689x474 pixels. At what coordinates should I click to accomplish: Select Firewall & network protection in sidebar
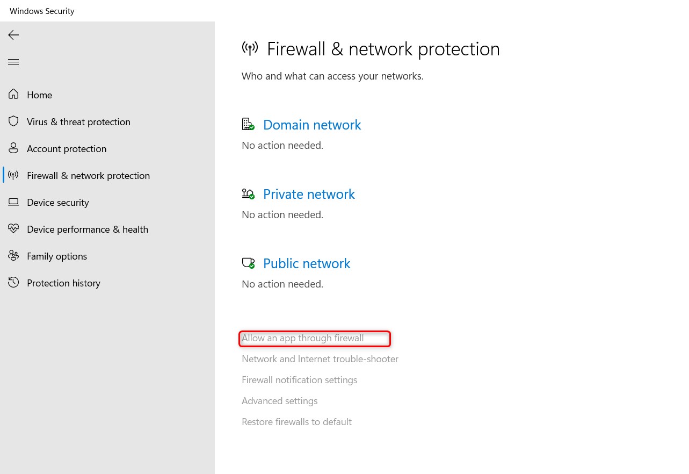[x=88, y=175]
